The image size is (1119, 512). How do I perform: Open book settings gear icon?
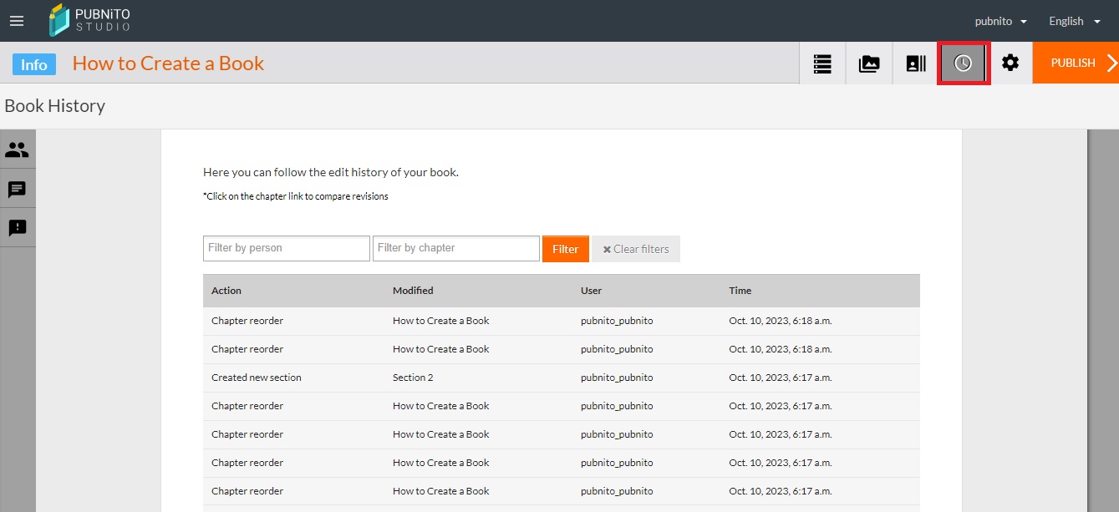(1010, 63)
